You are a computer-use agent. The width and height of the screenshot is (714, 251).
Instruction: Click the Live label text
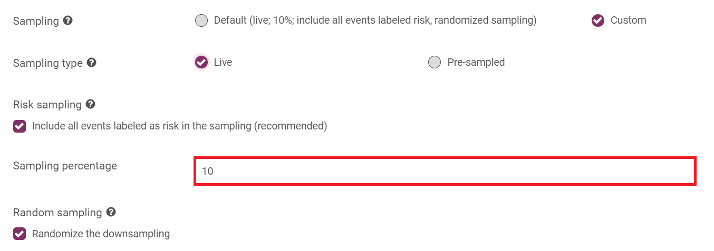pos(223,62)
